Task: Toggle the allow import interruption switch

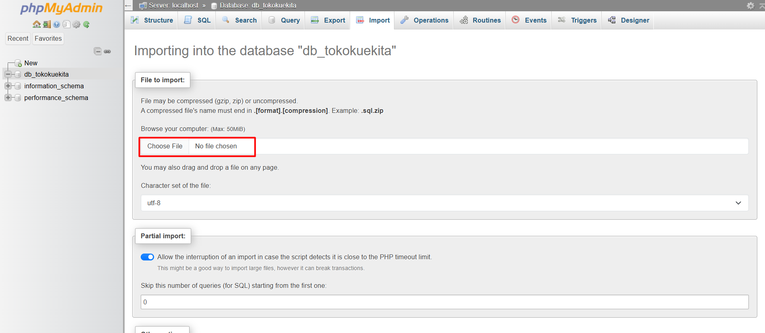Action: pos(147,257)
